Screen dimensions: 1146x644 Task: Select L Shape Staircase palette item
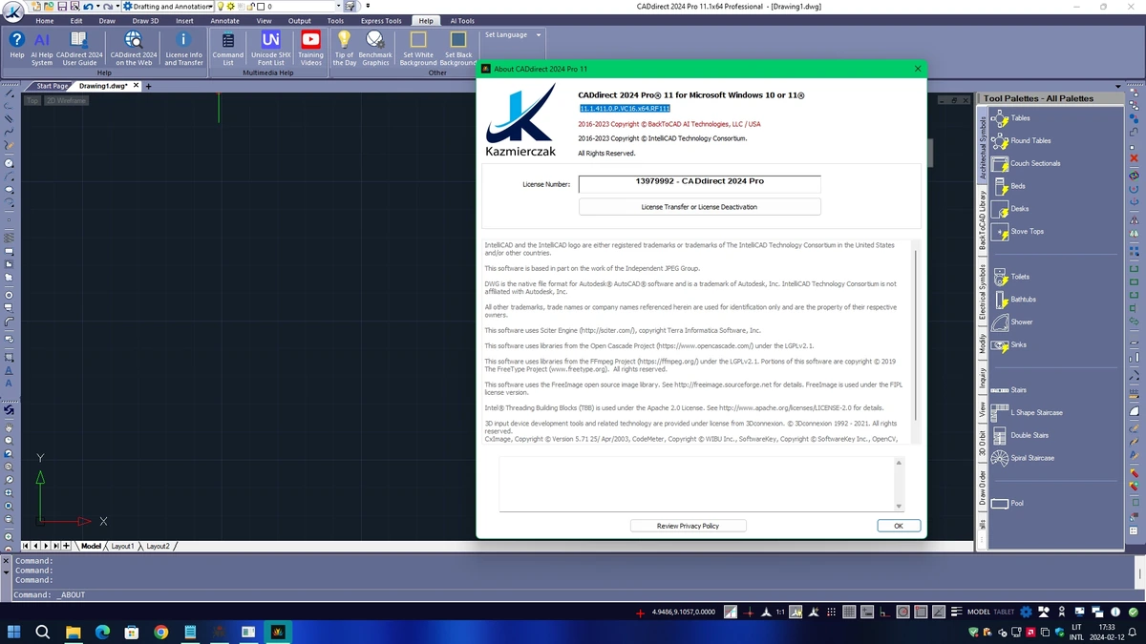[x=1027, y=412]
